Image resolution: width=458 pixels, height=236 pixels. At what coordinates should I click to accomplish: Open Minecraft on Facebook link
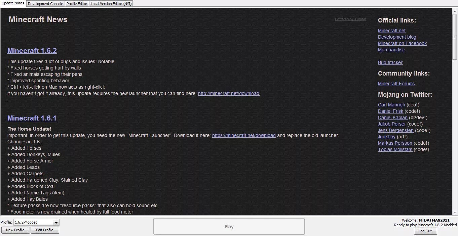coord(402,43)
